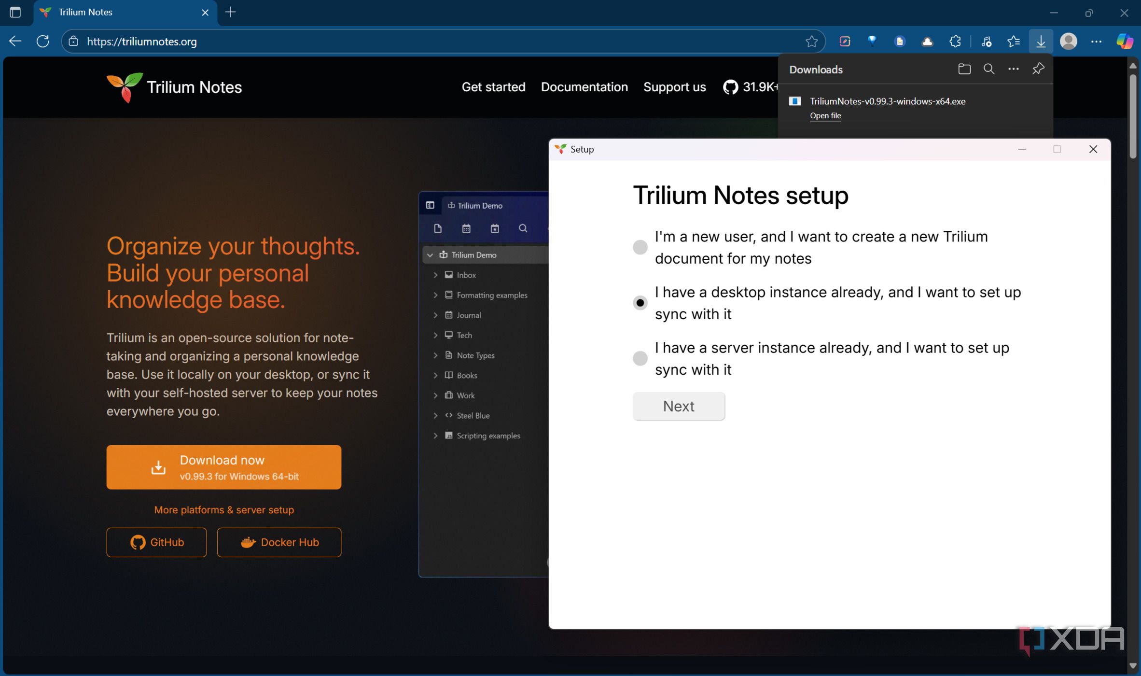The height and width of the screenshot is (676, 1141).
Task: Expand the Journal tree item
Action: 435,315
